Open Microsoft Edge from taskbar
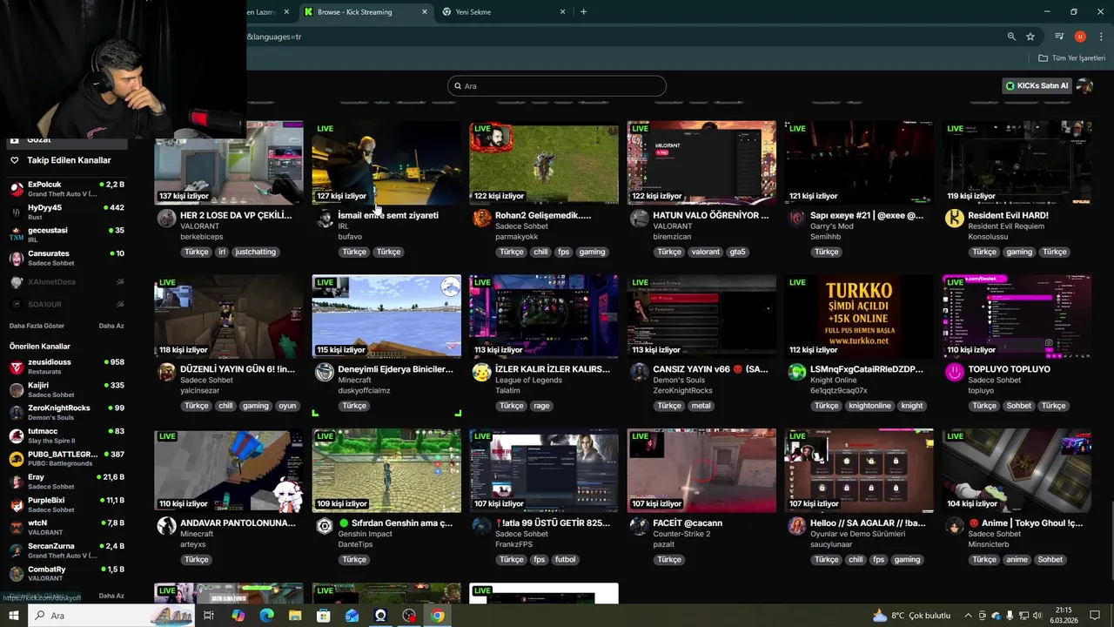 click(266, 616)
